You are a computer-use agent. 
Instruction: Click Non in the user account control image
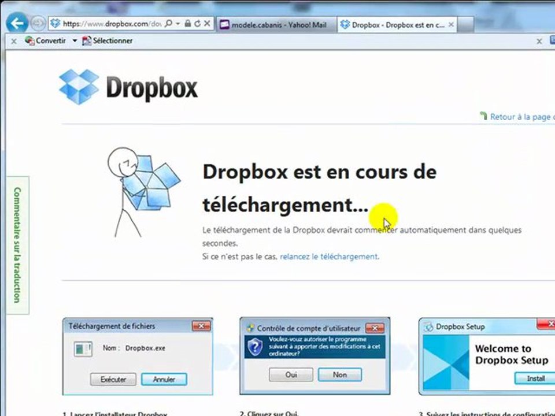tap(340, 374)
